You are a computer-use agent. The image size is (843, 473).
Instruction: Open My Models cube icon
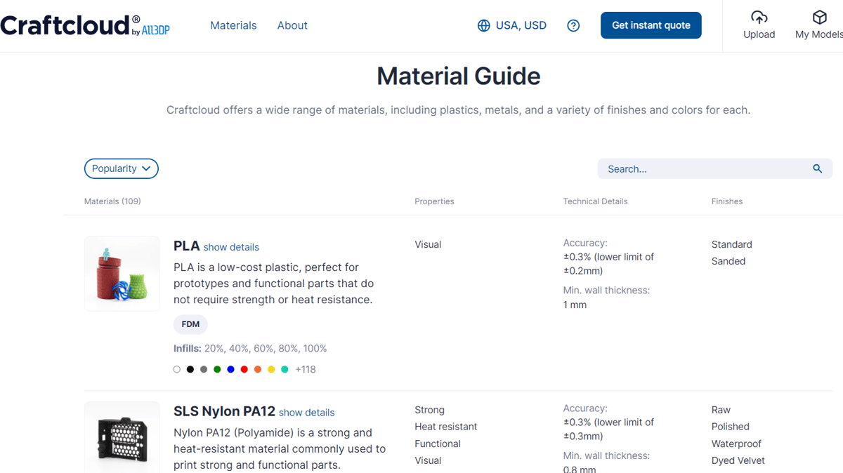coord(819,17)
